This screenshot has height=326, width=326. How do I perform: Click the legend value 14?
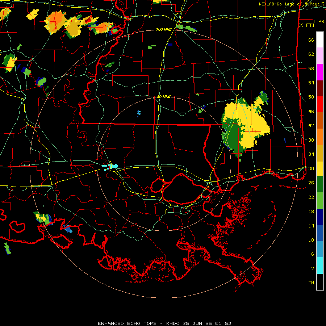point(311,226)
